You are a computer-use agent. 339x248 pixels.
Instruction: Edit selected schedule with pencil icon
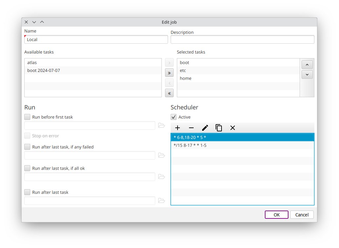pos(205,128)
